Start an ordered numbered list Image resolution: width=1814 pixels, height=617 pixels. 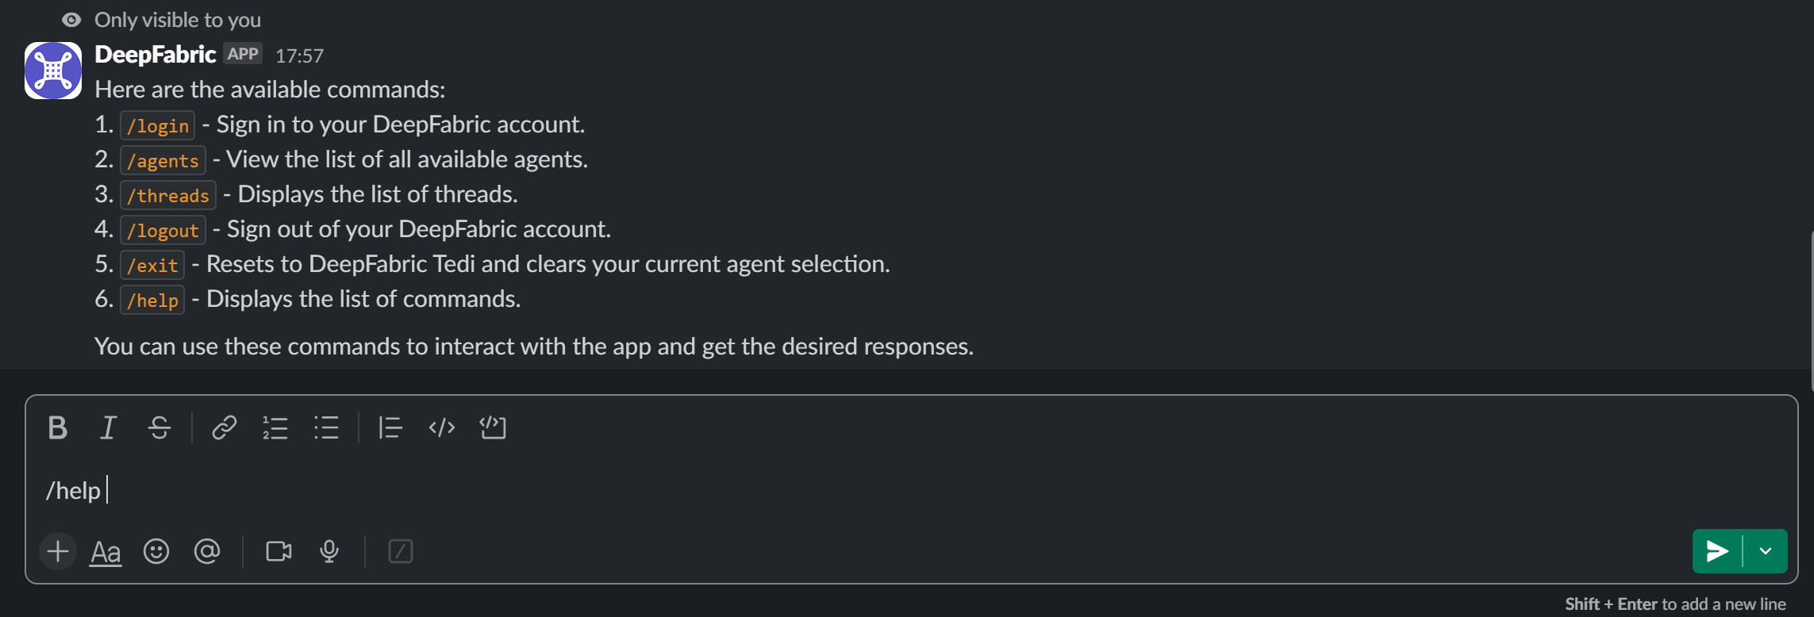click(275, 428)
